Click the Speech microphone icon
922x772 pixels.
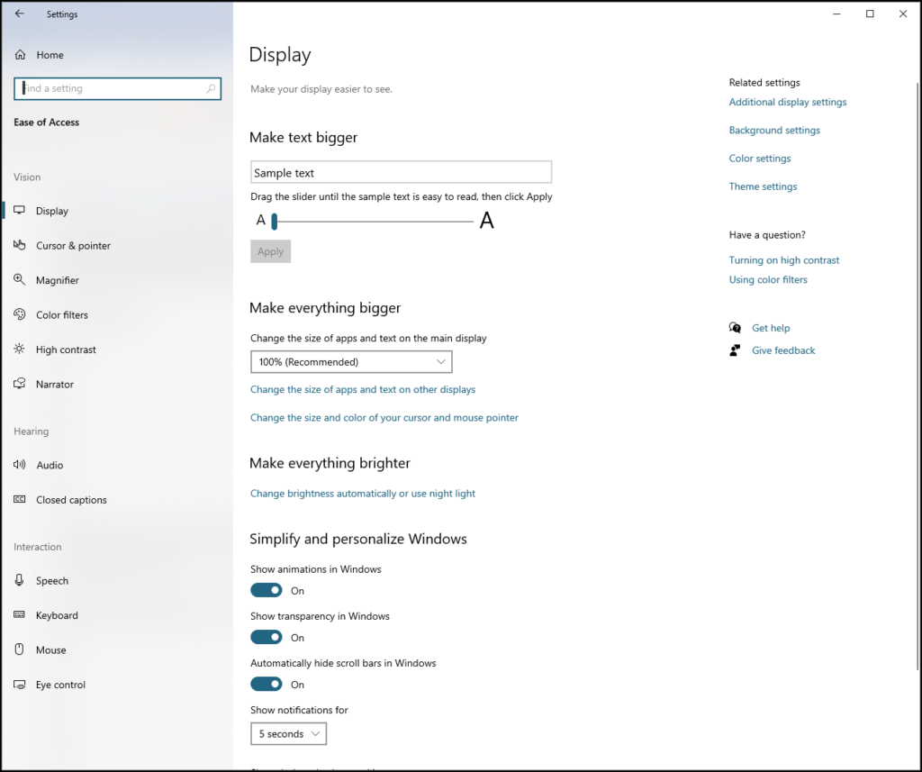[x=20, y=580]
